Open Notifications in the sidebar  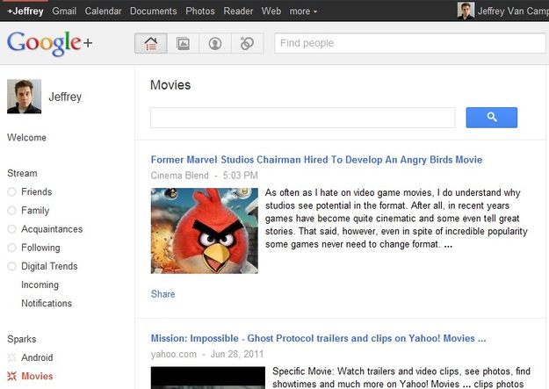pos(47,303)
